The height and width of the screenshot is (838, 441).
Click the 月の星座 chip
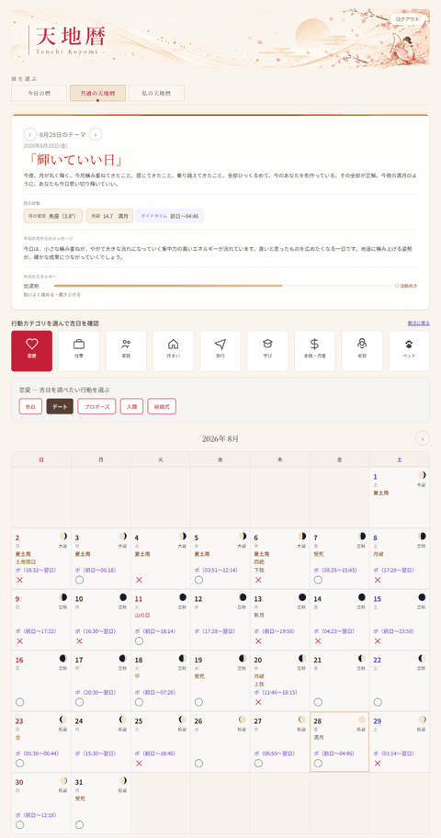(x=53, y=216)
